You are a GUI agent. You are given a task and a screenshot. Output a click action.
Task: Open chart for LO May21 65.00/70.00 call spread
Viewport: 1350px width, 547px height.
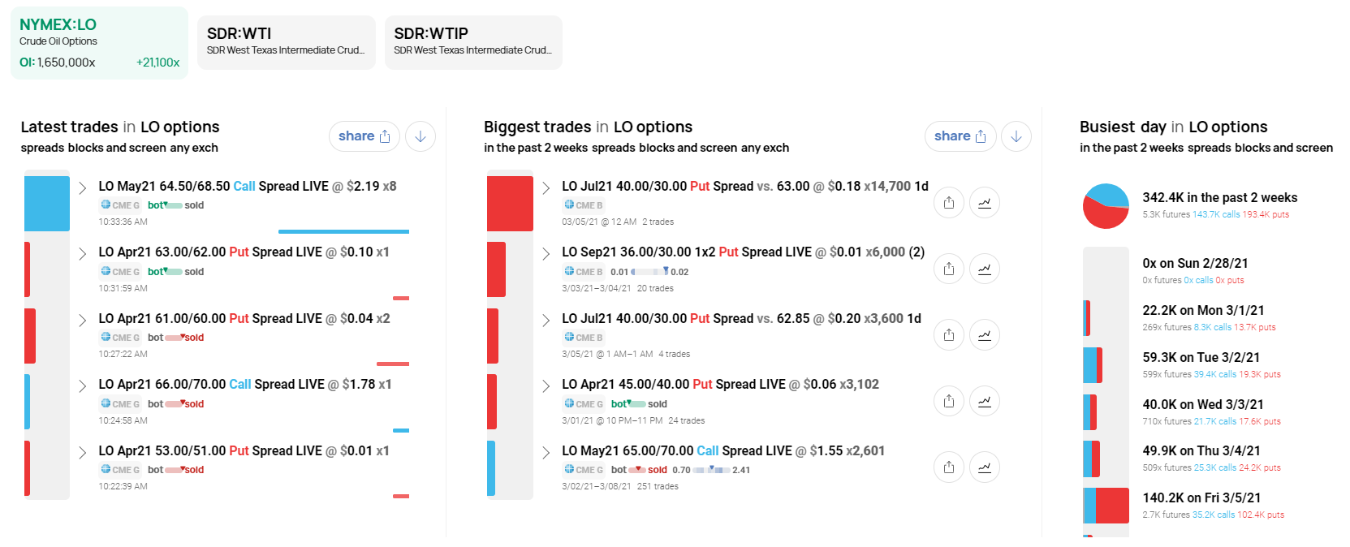985,467
